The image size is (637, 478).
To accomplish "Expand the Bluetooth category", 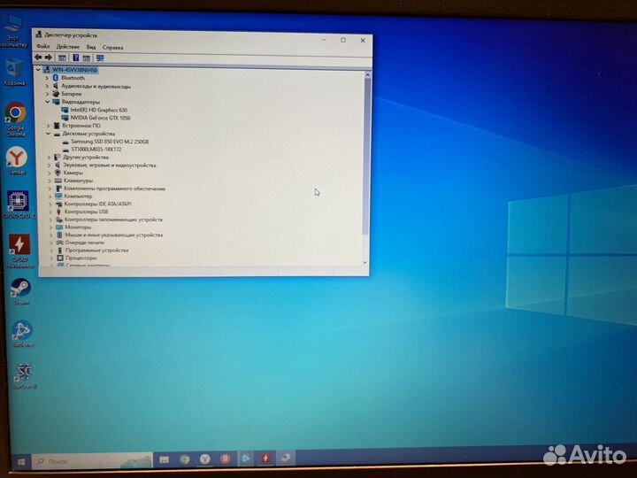I will coord(47,78).
